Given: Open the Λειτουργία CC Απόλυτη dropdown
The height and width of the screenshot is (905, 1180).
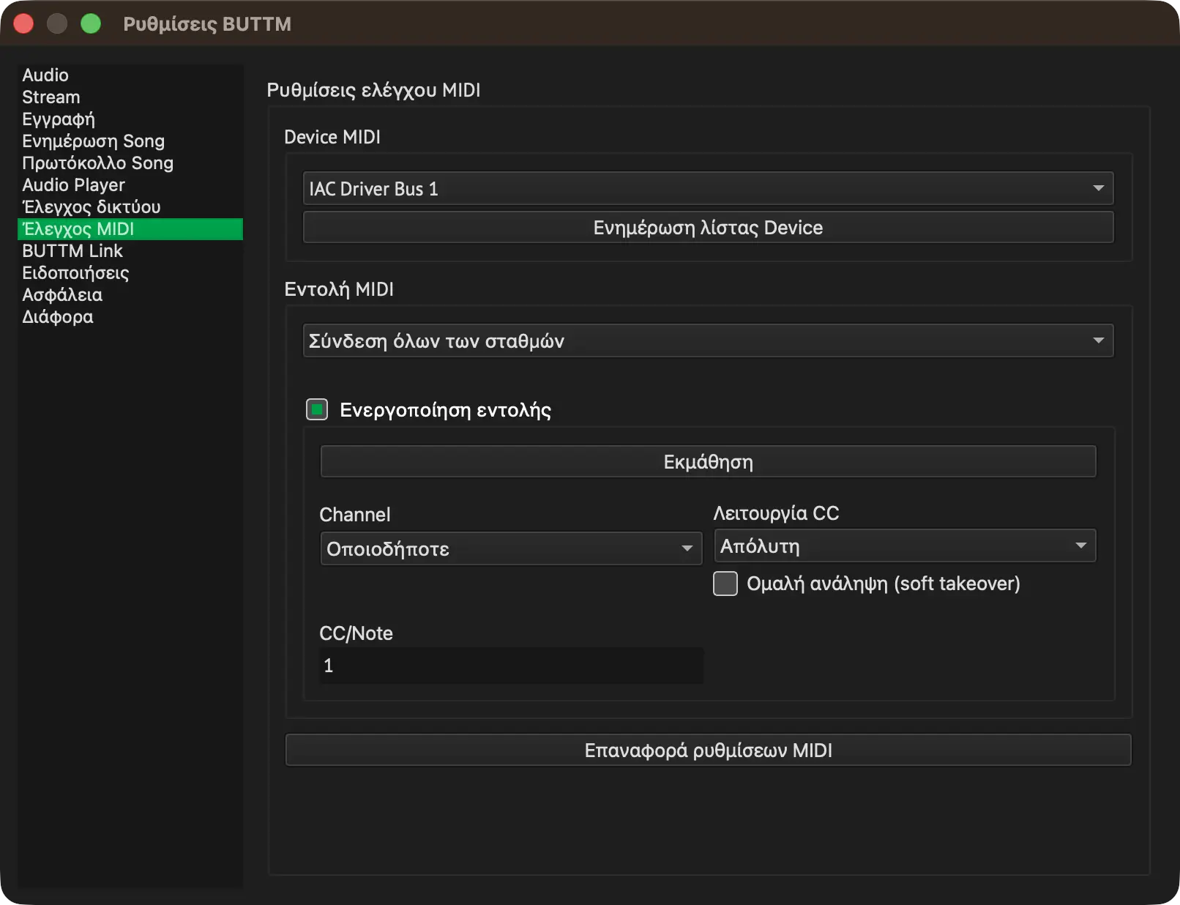Looking at the screenshot, I should 905,545.
